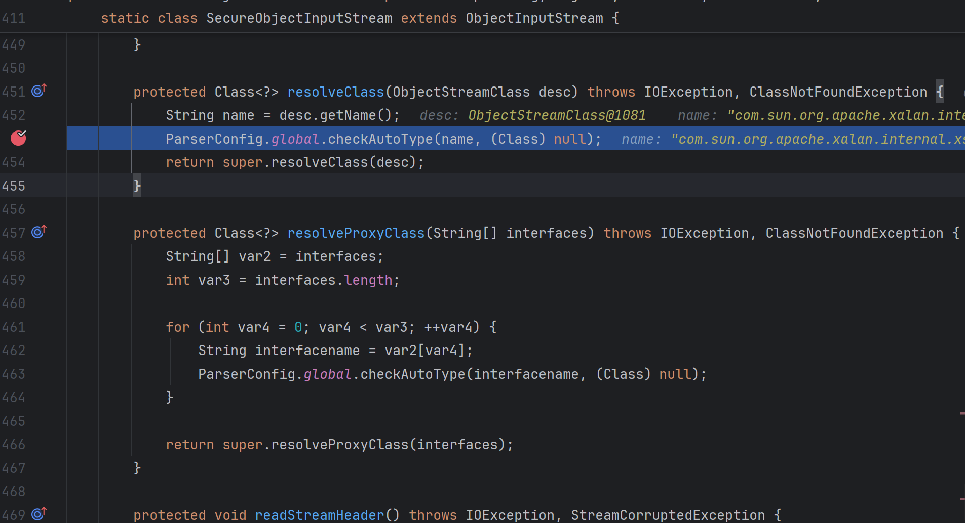Click the lower red error stripe mark near readStreamHeader
The height and width of the screenshot is (523, 965).
coord(961,499)
